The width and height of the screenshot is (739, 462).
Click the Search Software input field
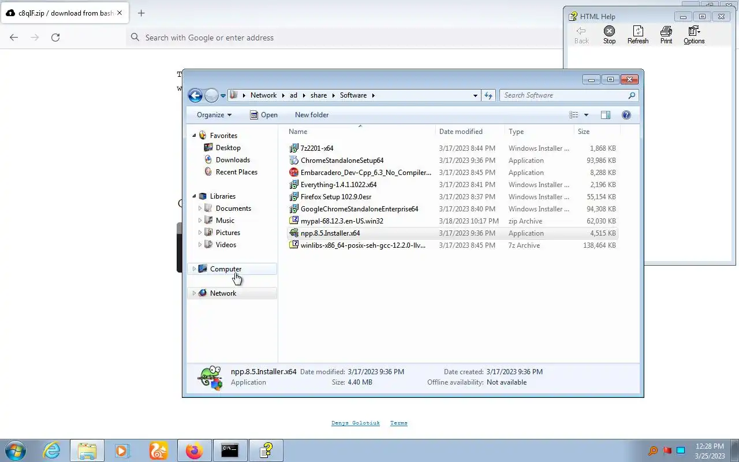pos(565,95)
